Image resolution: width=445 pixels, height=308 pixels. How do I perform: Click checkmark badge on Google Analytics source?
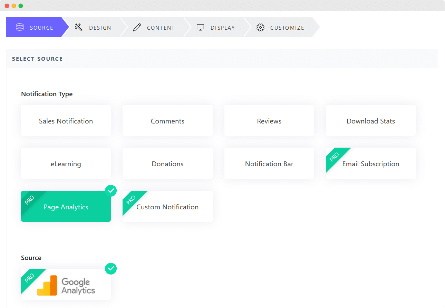(111, 268)
